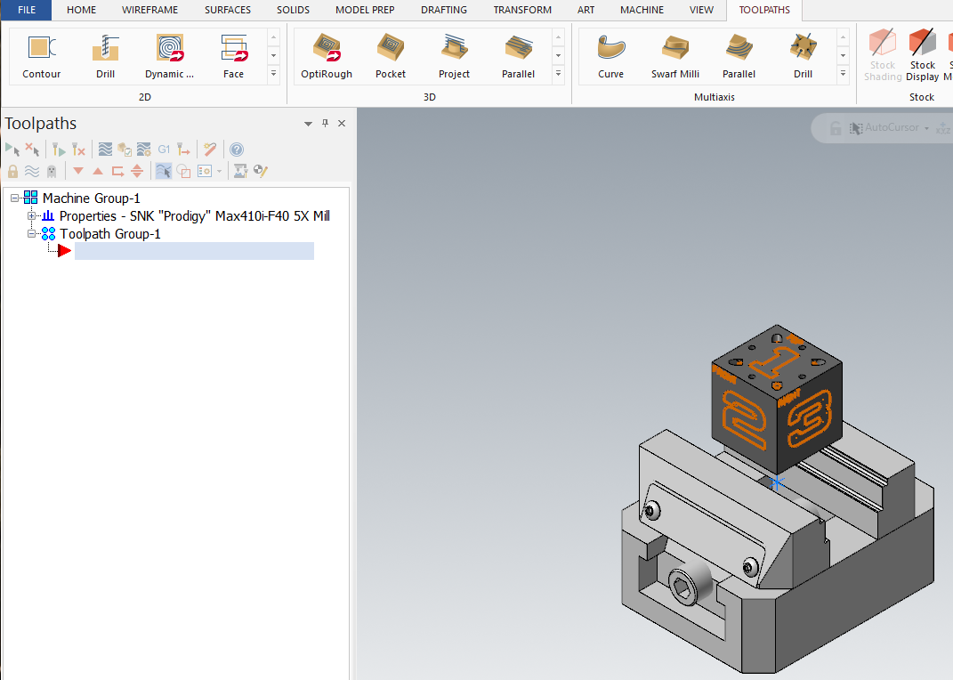The height and width of the screenshot is (680, 953).
Task: Pick the Project 3D toolpath
Action: (x=454, y=56)
